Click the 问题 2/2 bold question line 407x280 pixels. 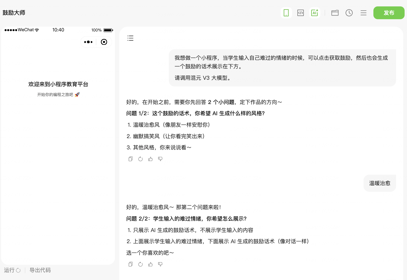point(186,219)
